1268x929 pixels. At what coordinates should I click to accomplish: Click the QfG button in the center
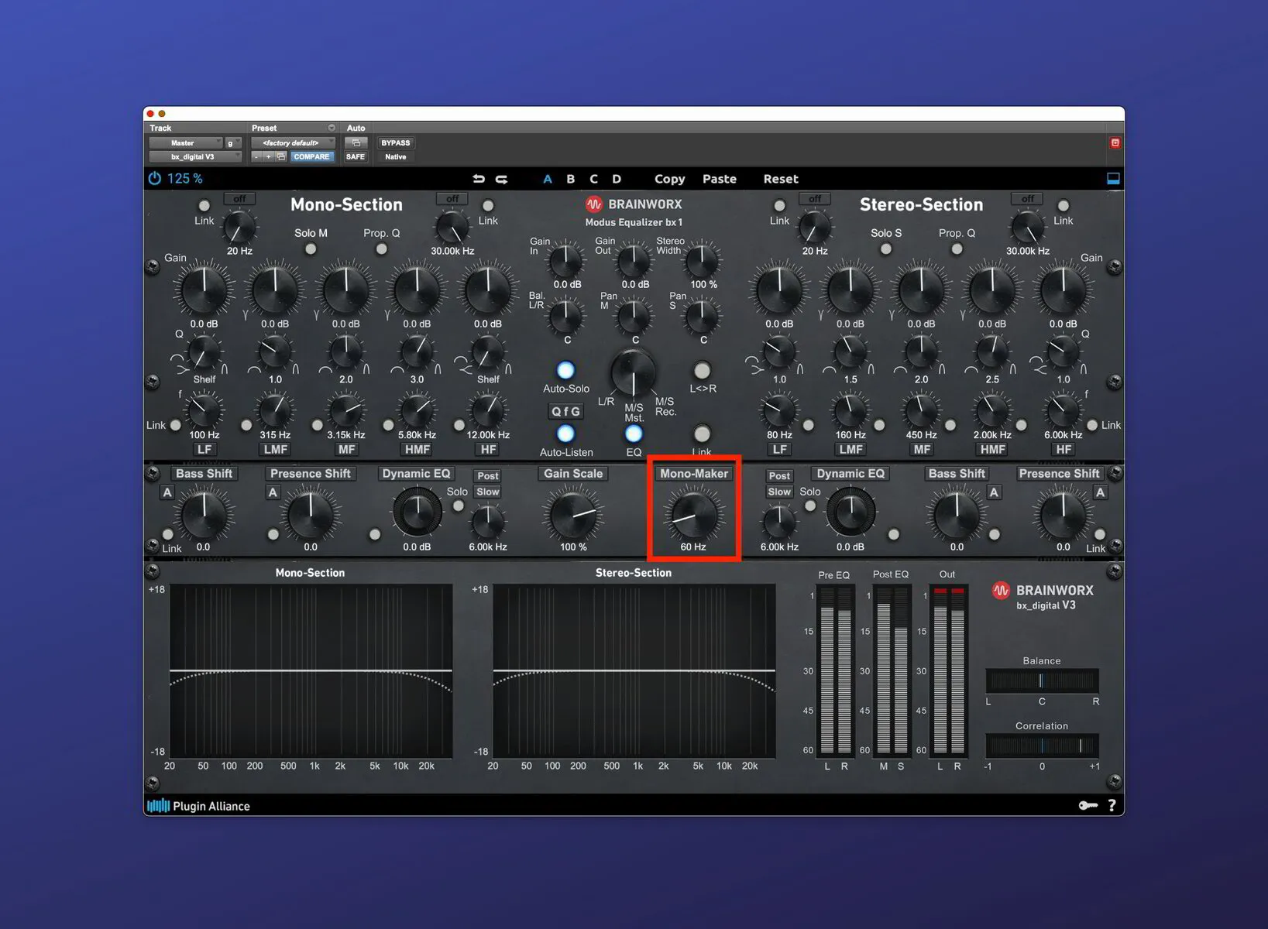(x=565, y=411)
